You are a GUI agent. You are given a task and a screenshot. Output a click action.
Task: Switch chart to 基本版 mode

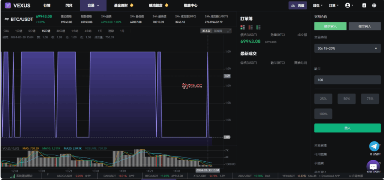click(x=206, y=31)
